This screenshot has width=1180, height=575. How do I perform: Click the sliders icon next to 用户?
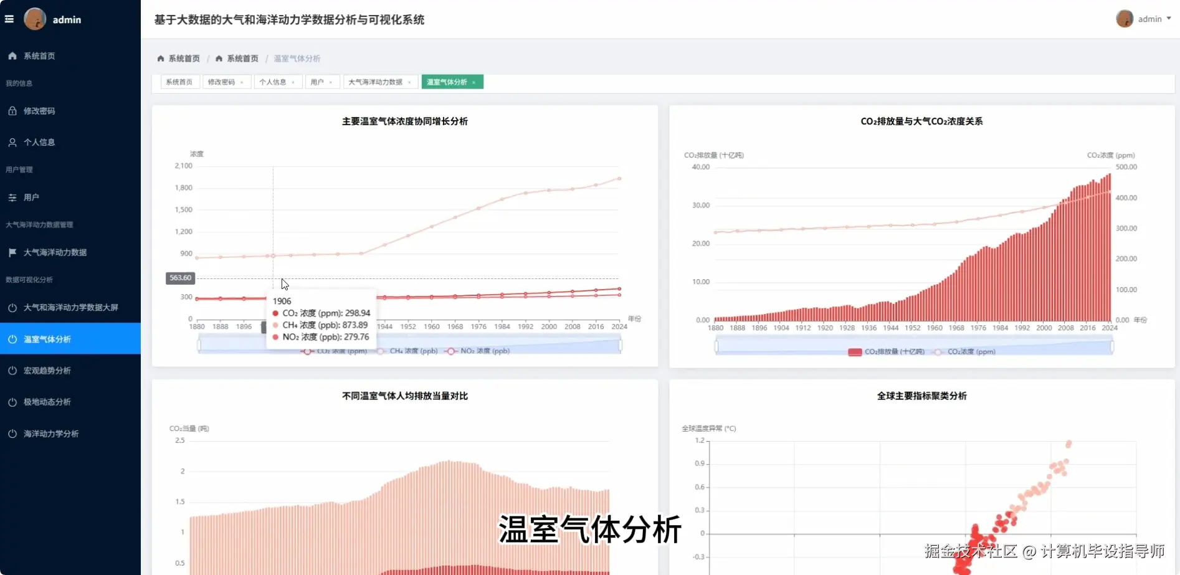tap(12, 197)
